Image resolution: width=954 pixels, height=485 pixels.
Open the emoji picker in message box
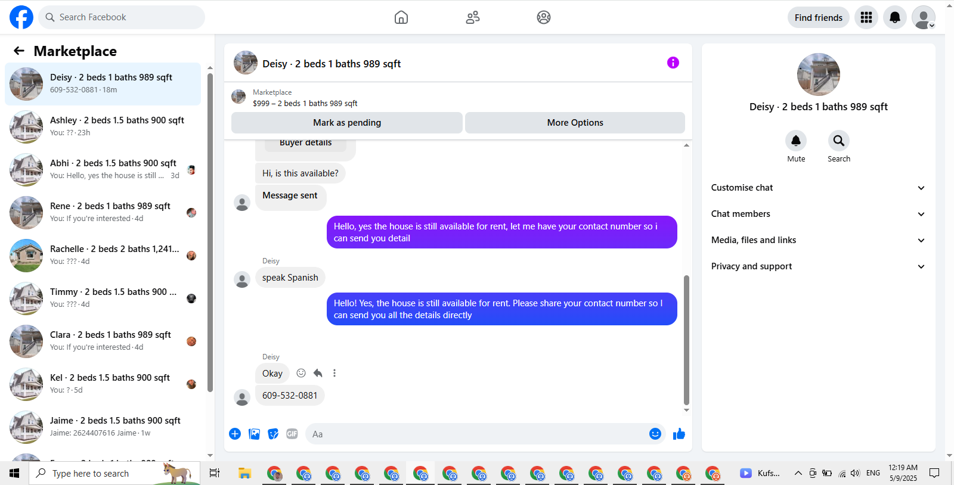pyautogui.click(x=655, y=434)
